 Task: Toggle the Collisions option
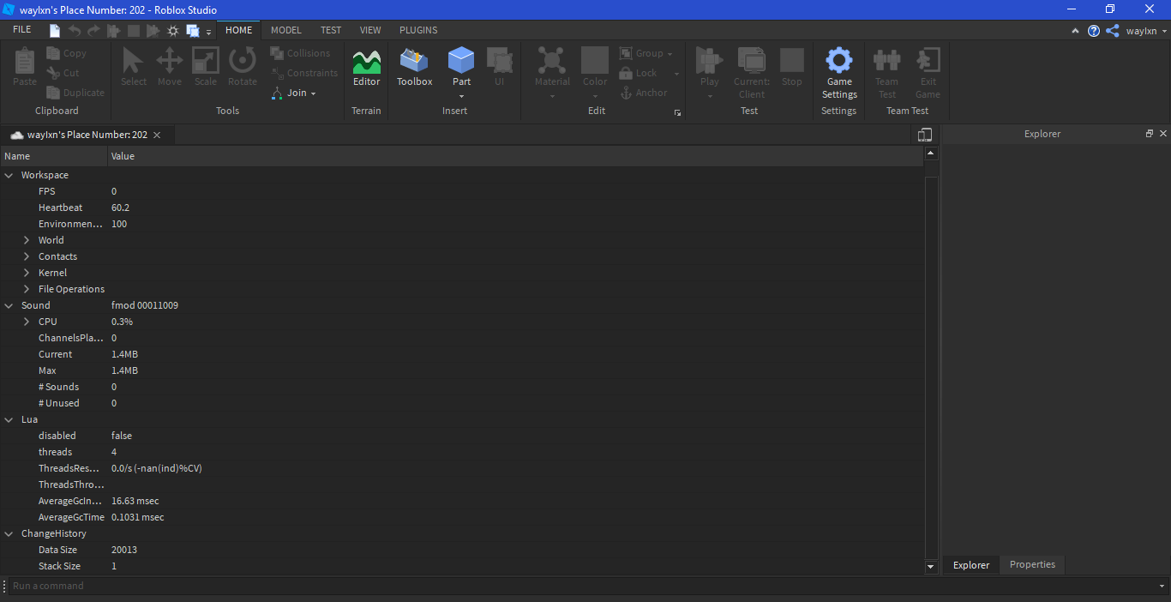(300, 53)
